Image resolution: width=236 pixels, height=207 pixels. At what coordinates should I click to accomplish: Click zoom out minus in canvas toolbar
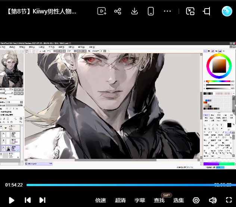(58, 51)
